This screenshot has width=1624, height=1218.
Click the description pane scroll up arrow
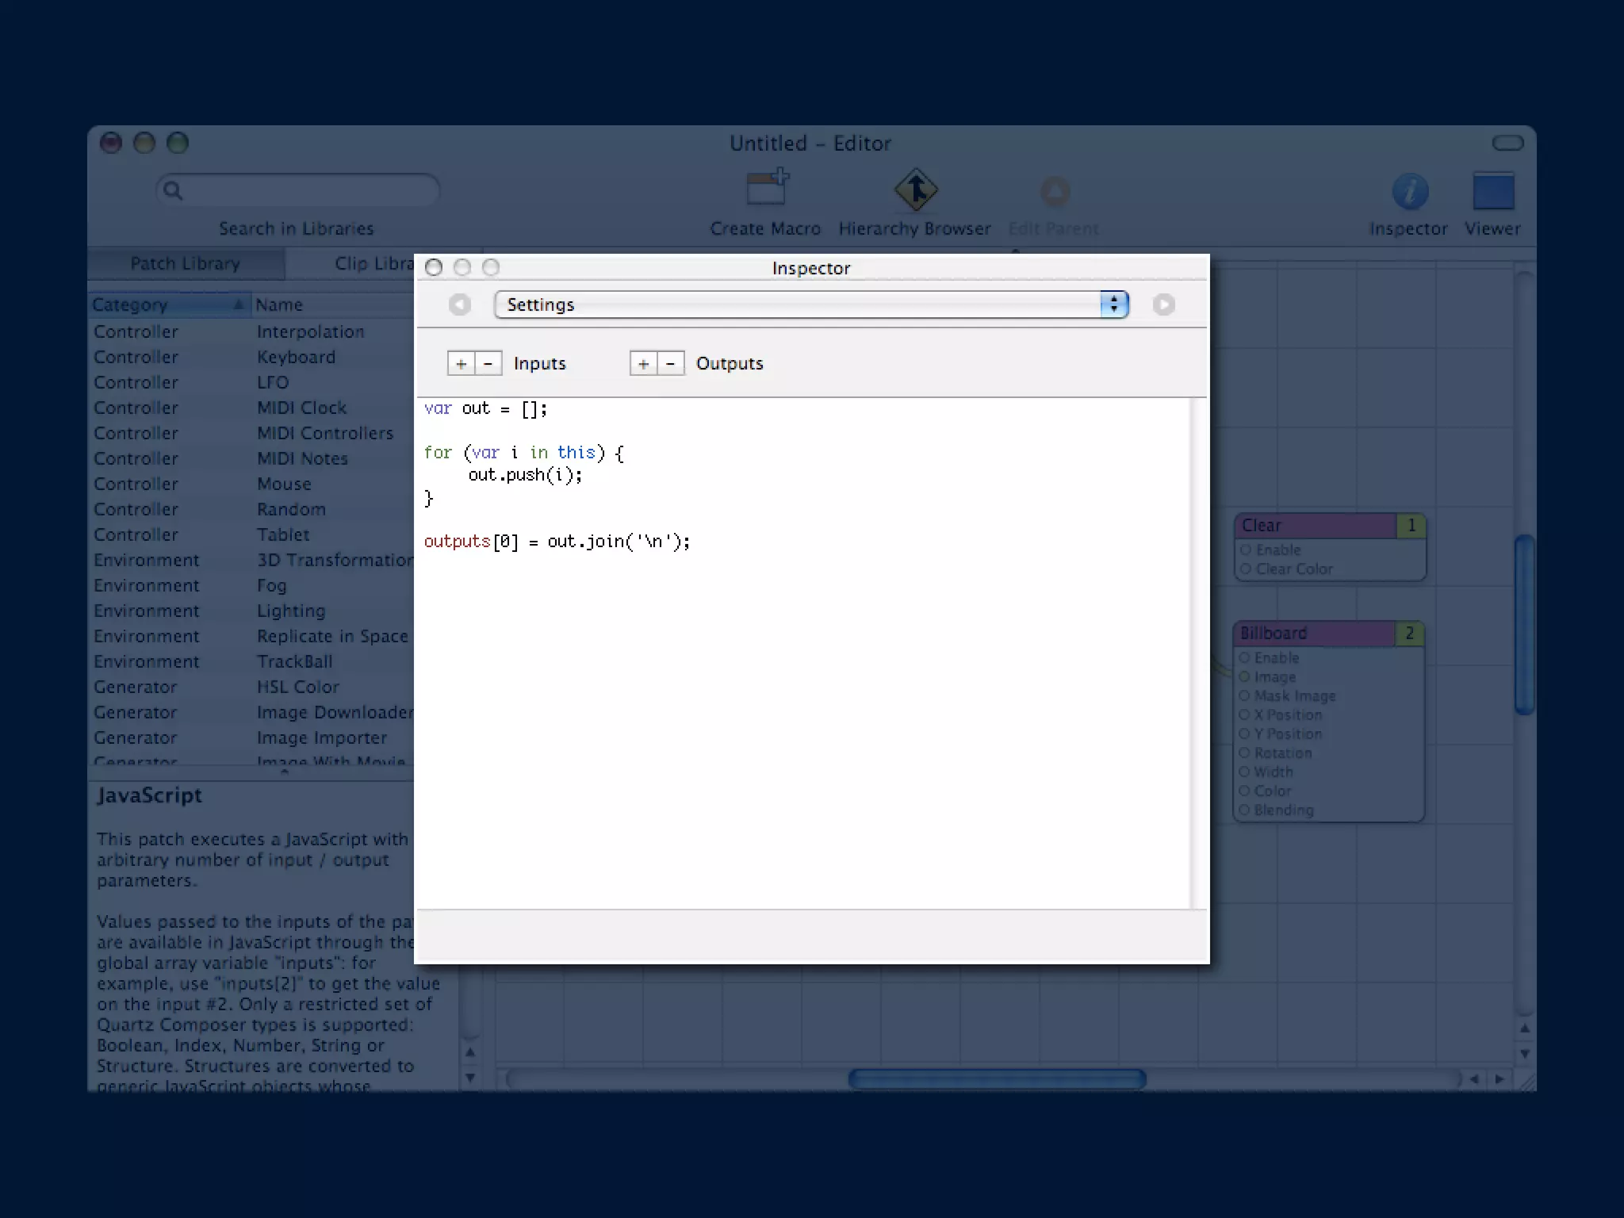click(470, 1052)
